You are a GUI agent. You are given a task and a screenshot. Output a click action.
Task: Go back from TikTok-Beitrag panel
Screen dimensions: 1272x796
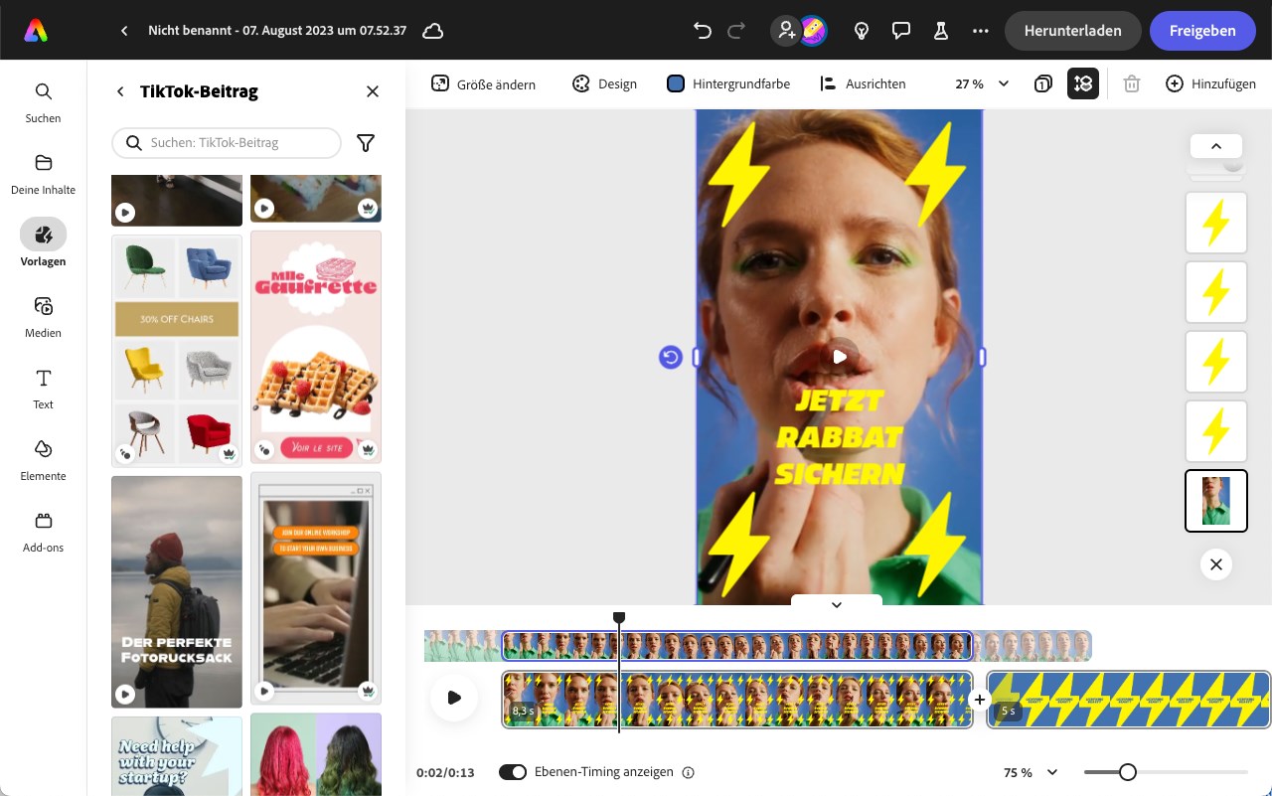click(120, 91)
